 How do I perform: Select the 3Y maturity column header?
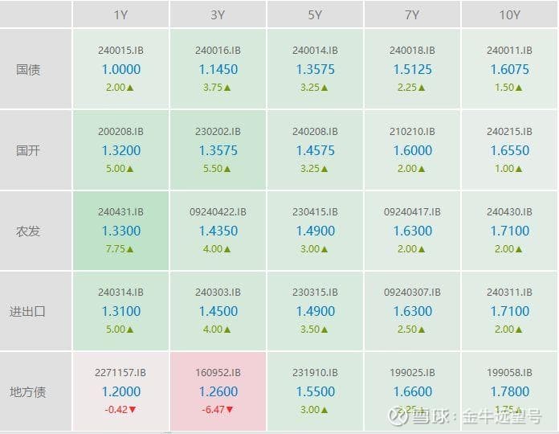coord(218,15)
